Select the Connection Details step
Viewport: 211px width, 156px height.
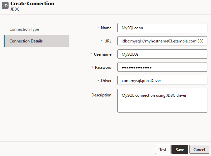(x=36, y=41)
